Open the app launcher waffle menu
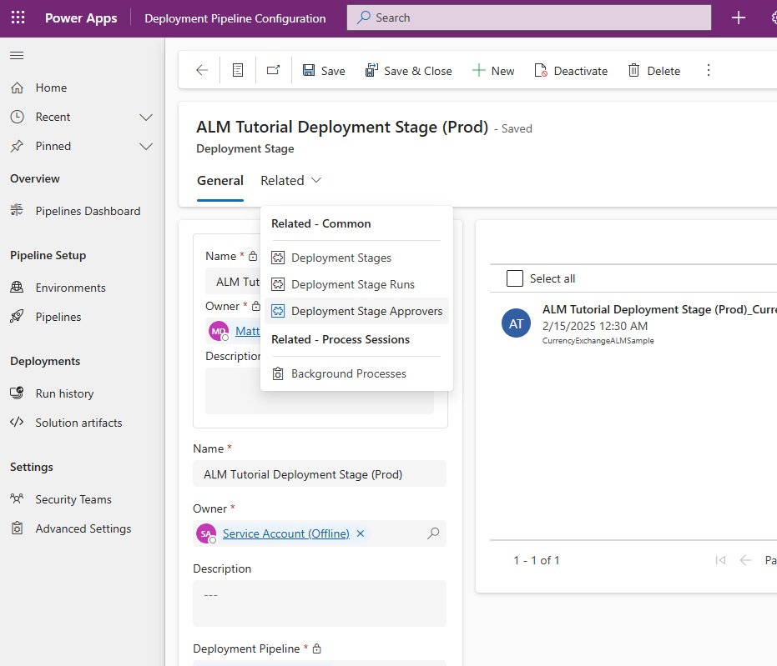The image size is (777, 666). [x=18, y=18]
